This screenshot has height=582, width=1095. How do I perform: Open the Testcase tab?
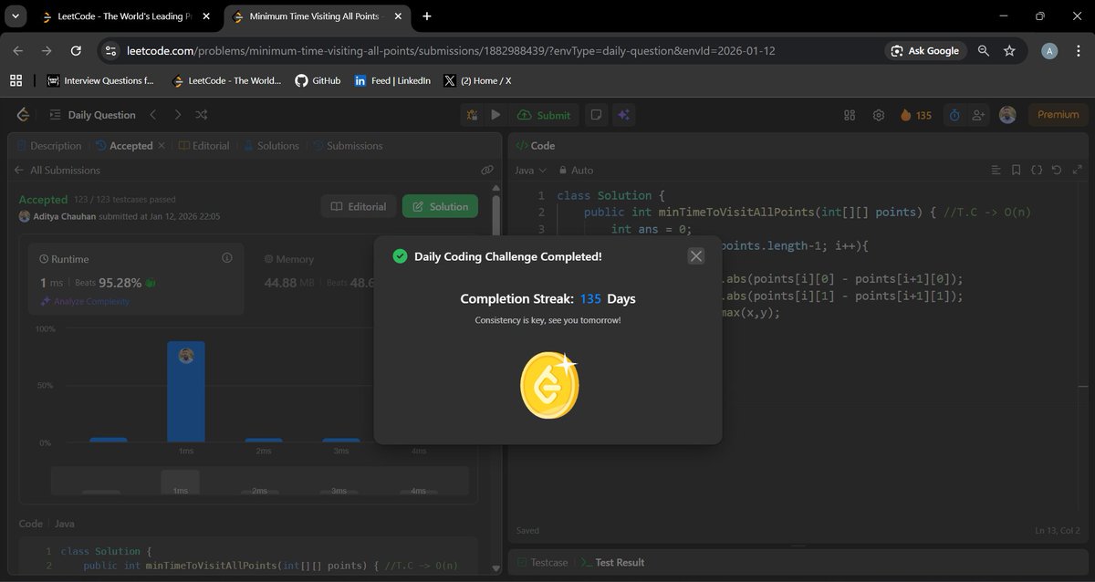[x=542, y=563]
